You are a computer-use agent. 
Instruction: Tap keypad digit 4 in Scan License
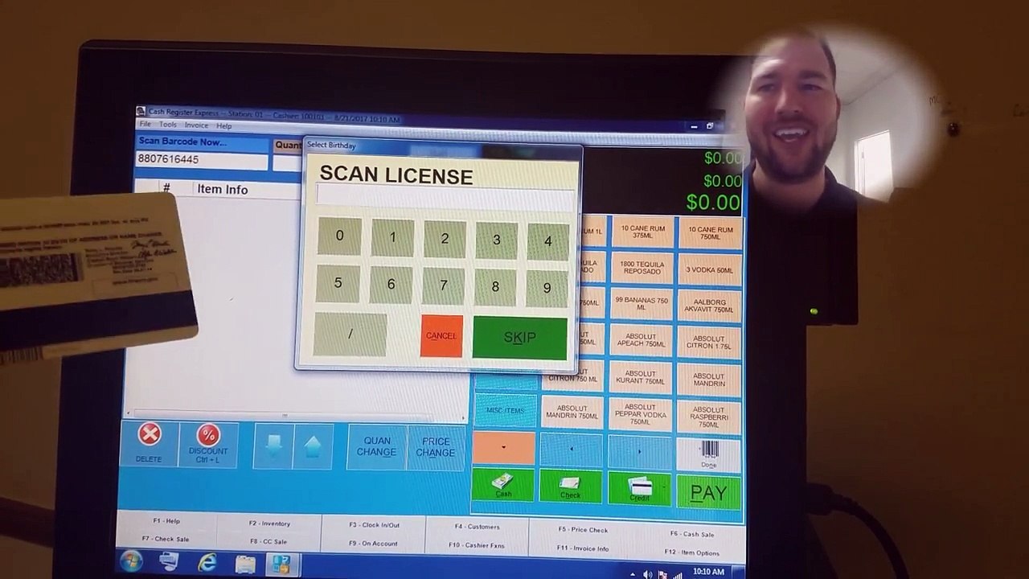[x=547, y=242]
